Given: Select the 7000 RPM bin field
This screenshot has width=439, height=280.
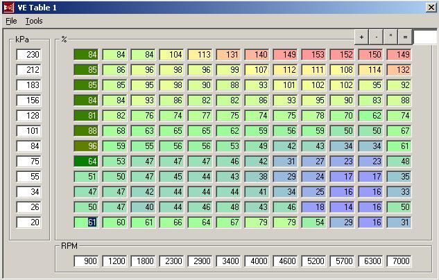Looking at the screenshot, I should pyautogui.click(x=399, y=261).
